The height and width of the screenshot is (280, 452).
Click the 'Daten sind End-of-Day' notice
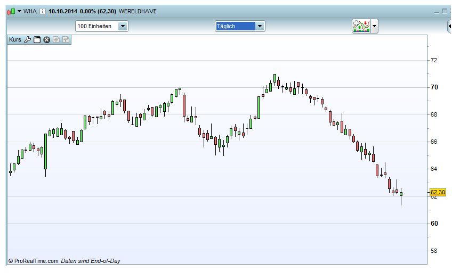(91, 261)
